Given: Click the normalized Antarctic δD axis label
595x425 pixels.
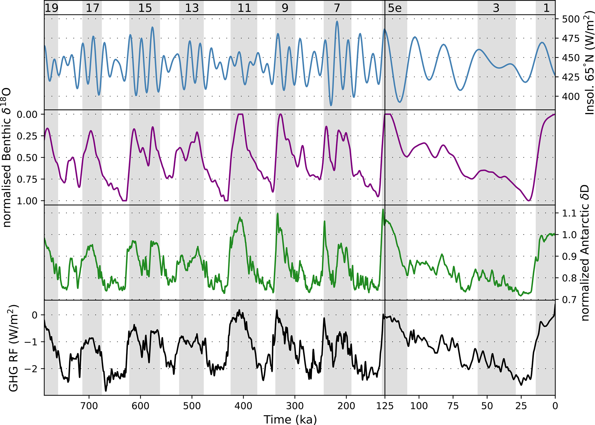Looking at the screenshot, I should (x=585, y=253).
